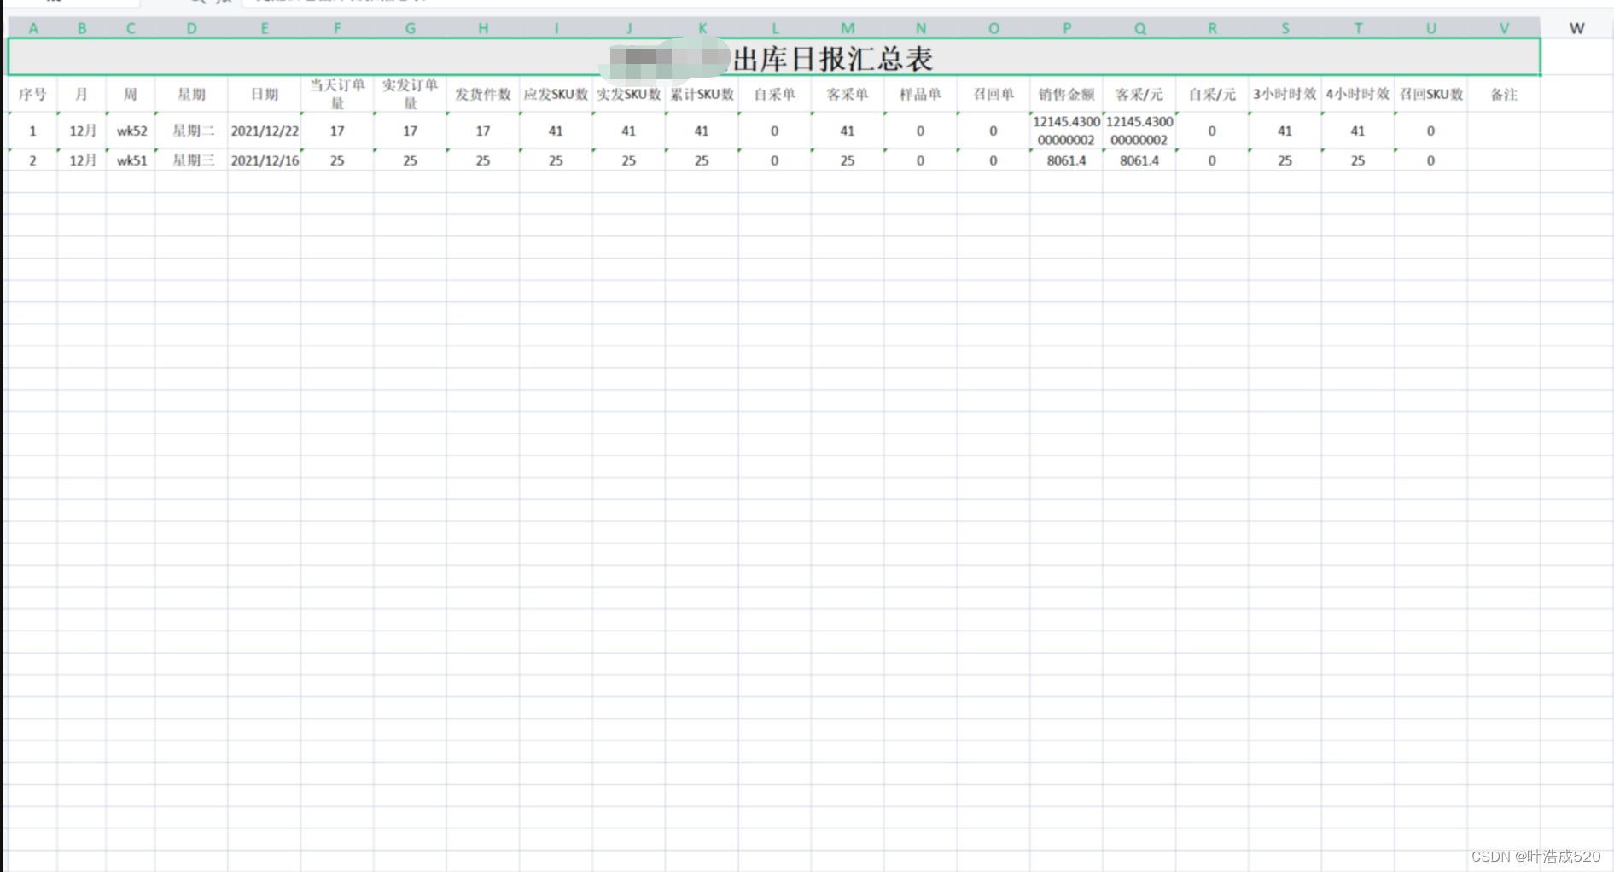Select column header A
This screenshot has height=872, width=1614.
point(33,27)
